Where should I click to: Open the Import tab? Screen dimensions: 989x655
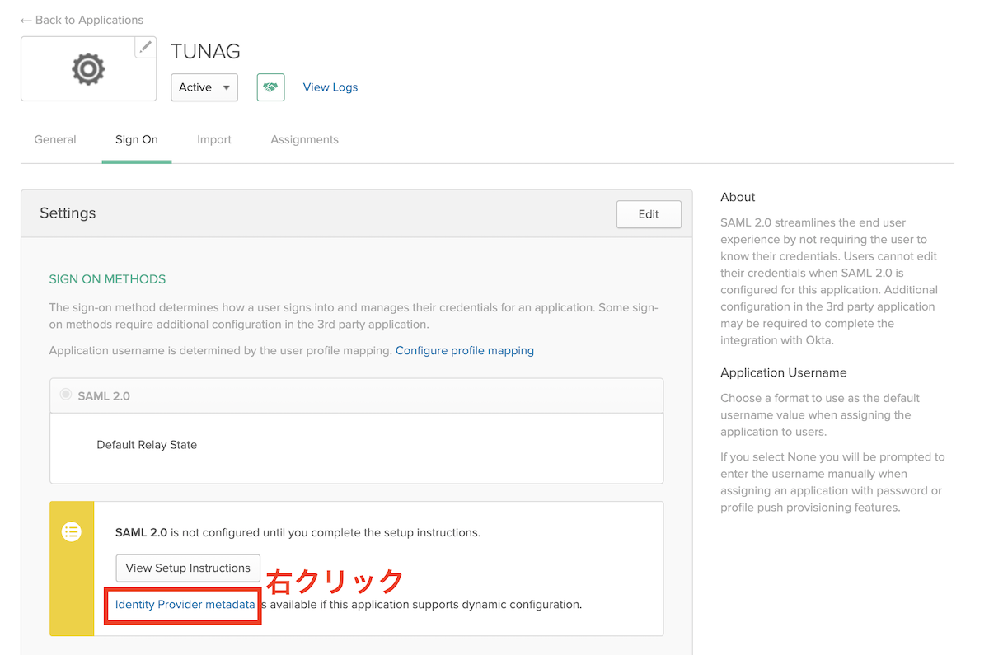point(214,139)
